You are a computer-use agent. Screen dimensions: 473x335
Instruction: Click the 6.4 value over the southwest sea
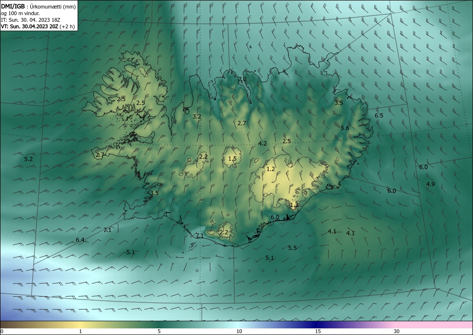tap(80, 240)
